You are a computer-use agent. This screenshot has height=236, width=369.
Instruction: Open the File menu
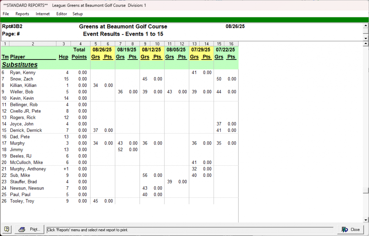pos(6,14)
